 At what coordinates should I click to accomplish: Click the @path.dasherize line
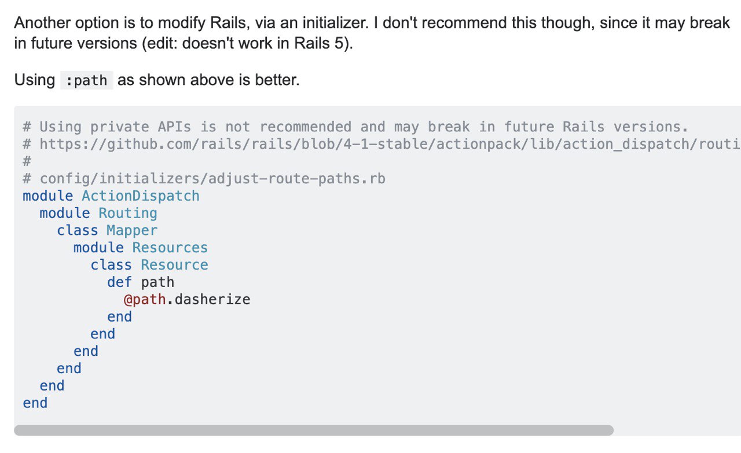pyautogui.click(x=187, y=299)
